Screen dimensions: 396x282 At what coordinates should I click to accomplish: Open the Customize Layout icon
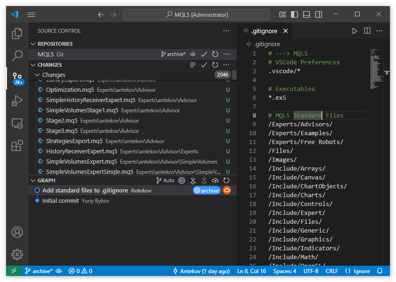[x=282, y=14]
